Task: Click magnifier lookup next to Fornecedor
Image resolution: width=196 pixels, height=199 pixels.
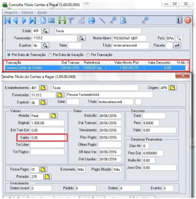Action: pos(82,38)
